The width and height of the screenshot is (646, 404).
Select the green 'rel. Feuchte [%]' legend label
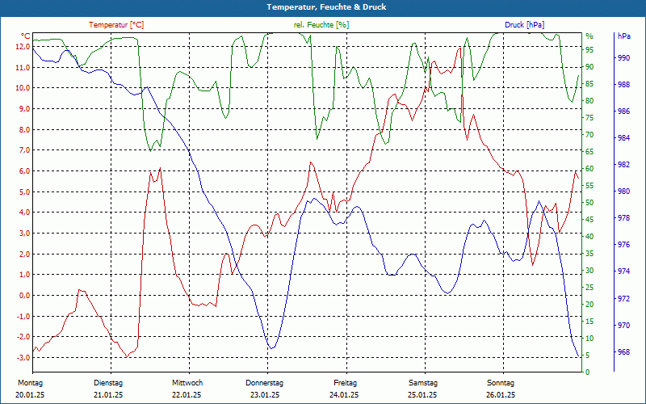[x=321, y=25]
